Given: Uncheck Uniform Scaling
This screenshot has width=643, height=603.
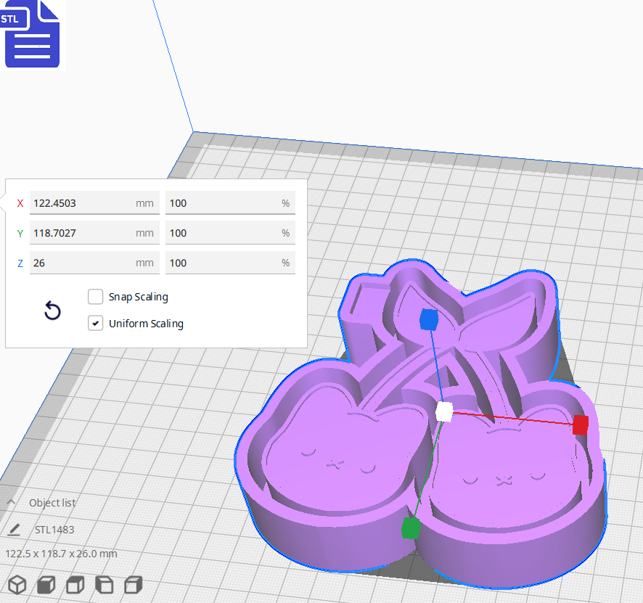Looking at the screenshot, I should pyautogui.click(x=95, y=323).
